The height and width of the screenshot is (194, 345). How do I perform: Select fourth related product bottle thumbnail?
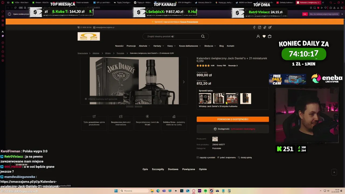click(x=246, y=99)
